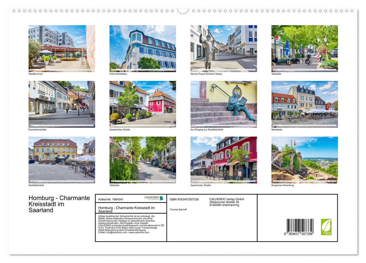
Task: Select the Genius Populi Romano Statue image
Action: pyautogui.click(x=224, y=48)
